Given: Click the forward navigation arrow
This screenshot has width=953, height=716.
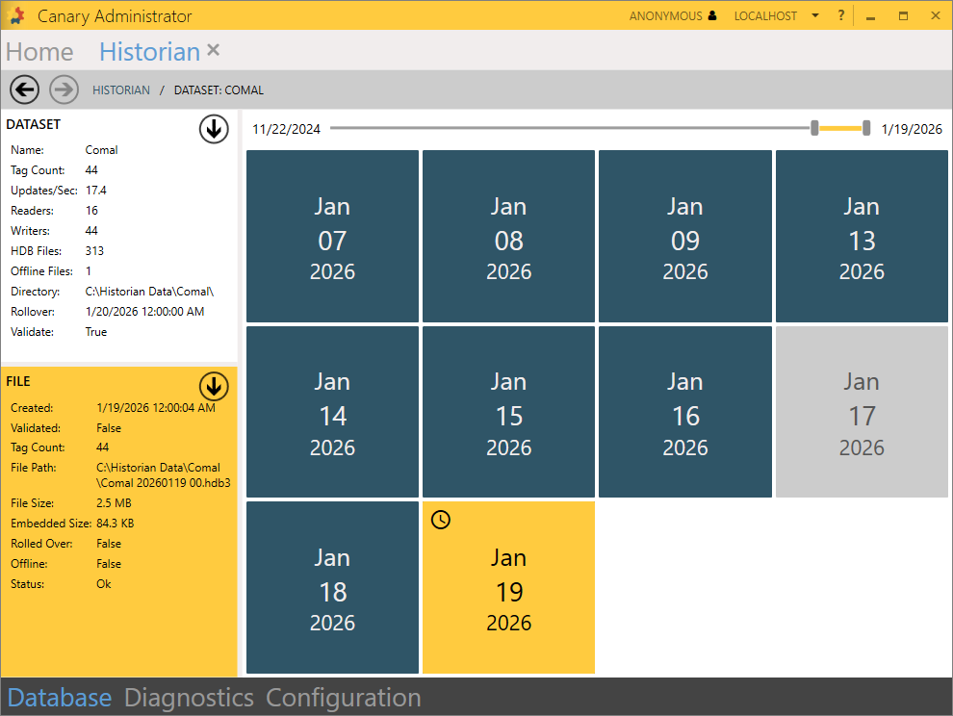Looking at the screenshot, I should click(x=64, y=89).
